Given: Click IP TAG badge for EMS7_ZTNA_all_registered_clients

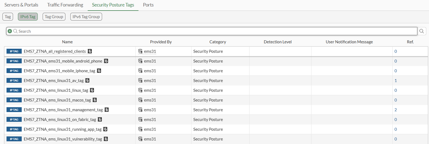Looking at the screenshot, I should (x=14, y=51).
